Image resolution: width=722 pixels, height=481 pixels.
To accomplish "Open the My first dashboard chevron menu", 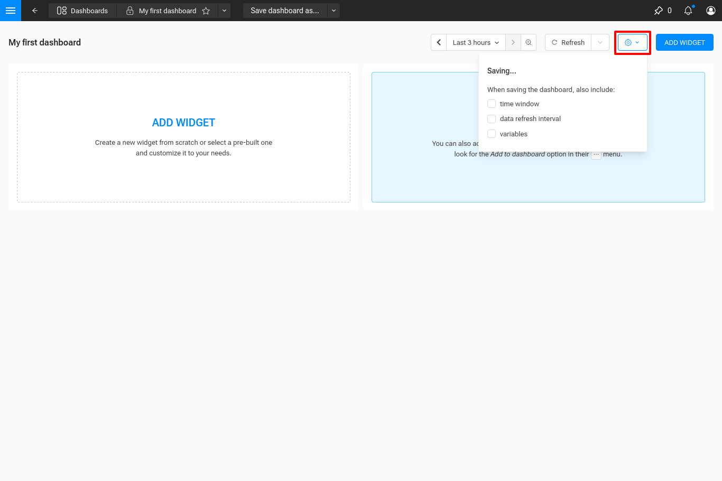I will coord(224,11).
